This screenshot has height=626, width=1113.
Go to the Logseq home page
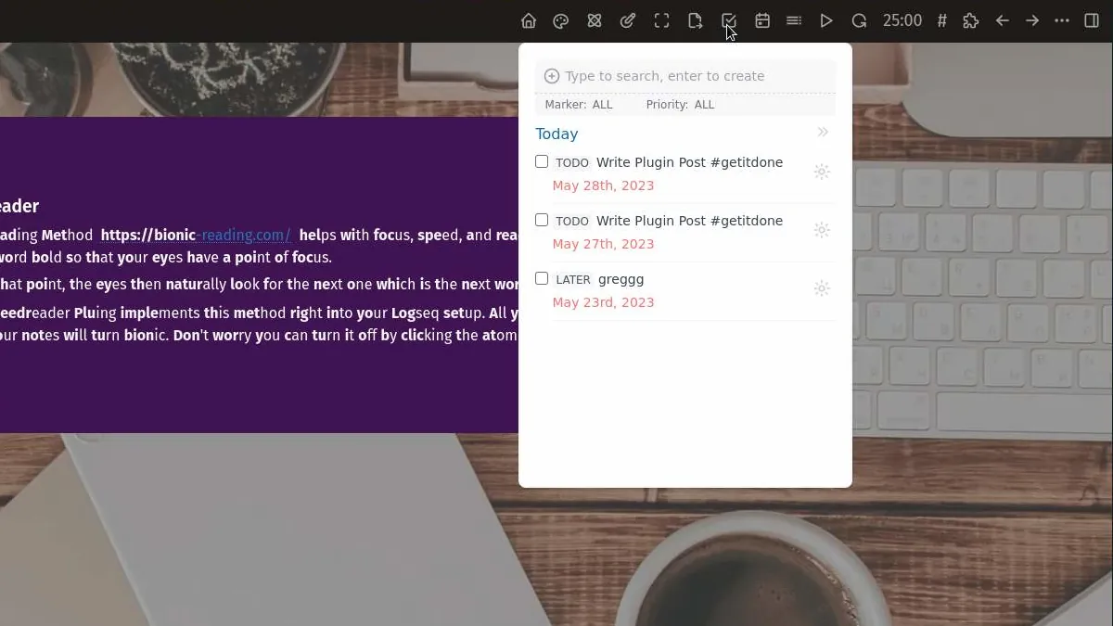point(529,20)
